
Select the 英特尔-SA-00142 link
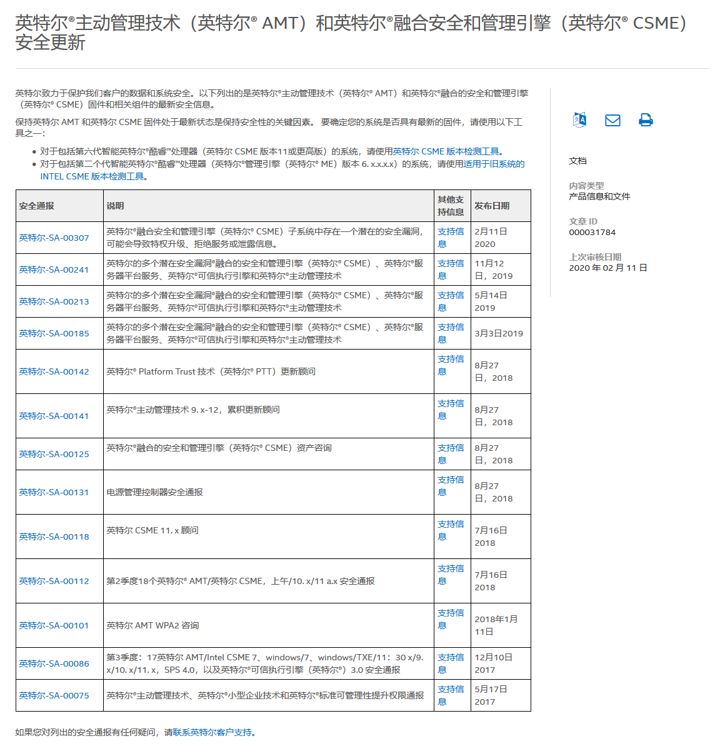coord(54,371)
